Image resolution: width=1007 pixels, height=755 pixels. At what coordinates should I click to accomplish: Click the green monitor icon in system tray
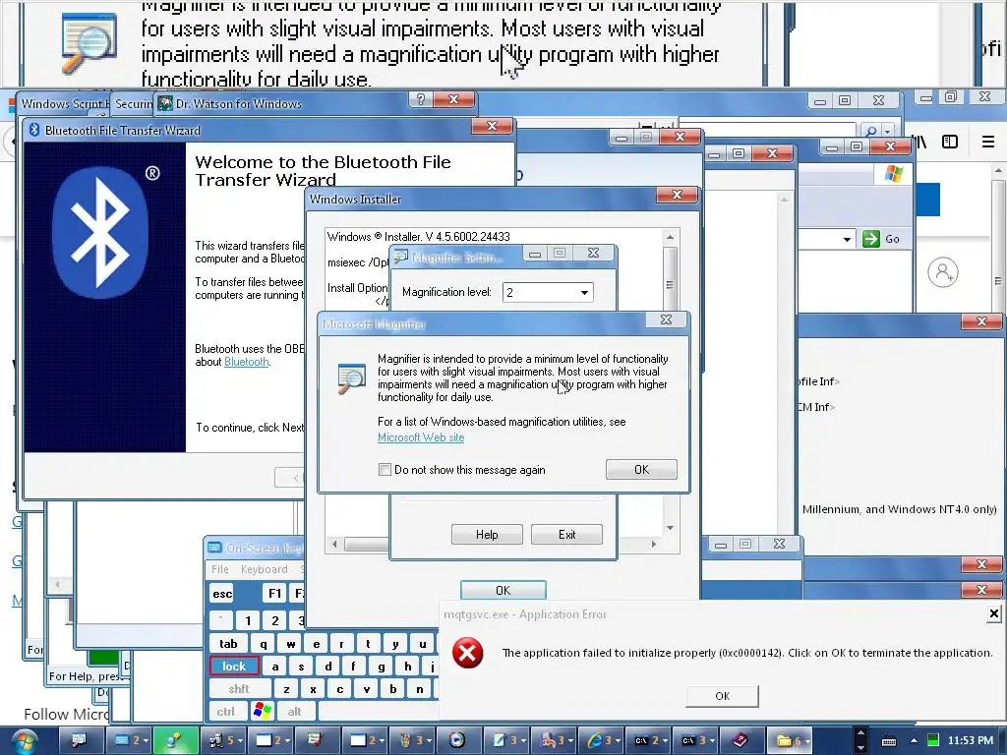[x=933, y=740]
